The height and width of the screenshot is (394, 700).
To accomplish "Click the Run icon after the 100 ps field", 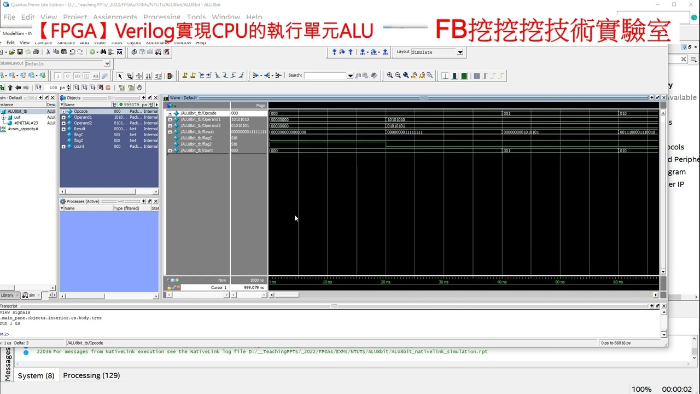I will pos(76,88).
